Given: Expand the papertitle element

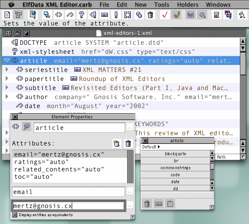Looking at the screenshot, I should click(7, 78).
